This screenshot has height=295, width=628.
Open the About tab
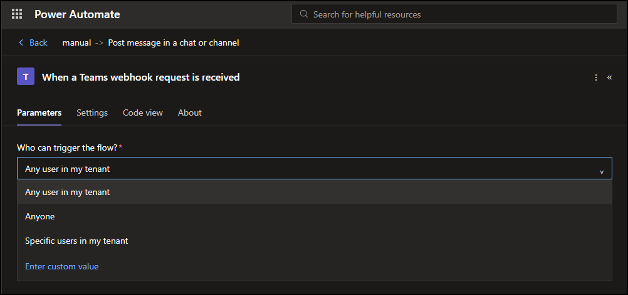(x=189, y=113)
